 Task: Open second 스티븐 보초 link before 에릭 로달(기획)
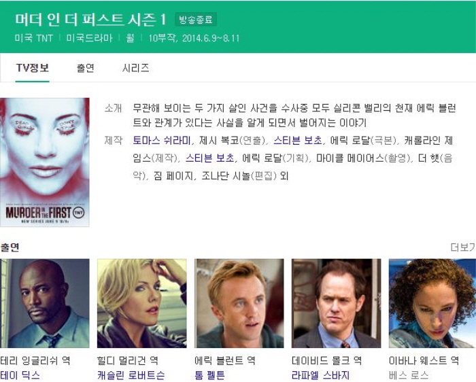209,158
